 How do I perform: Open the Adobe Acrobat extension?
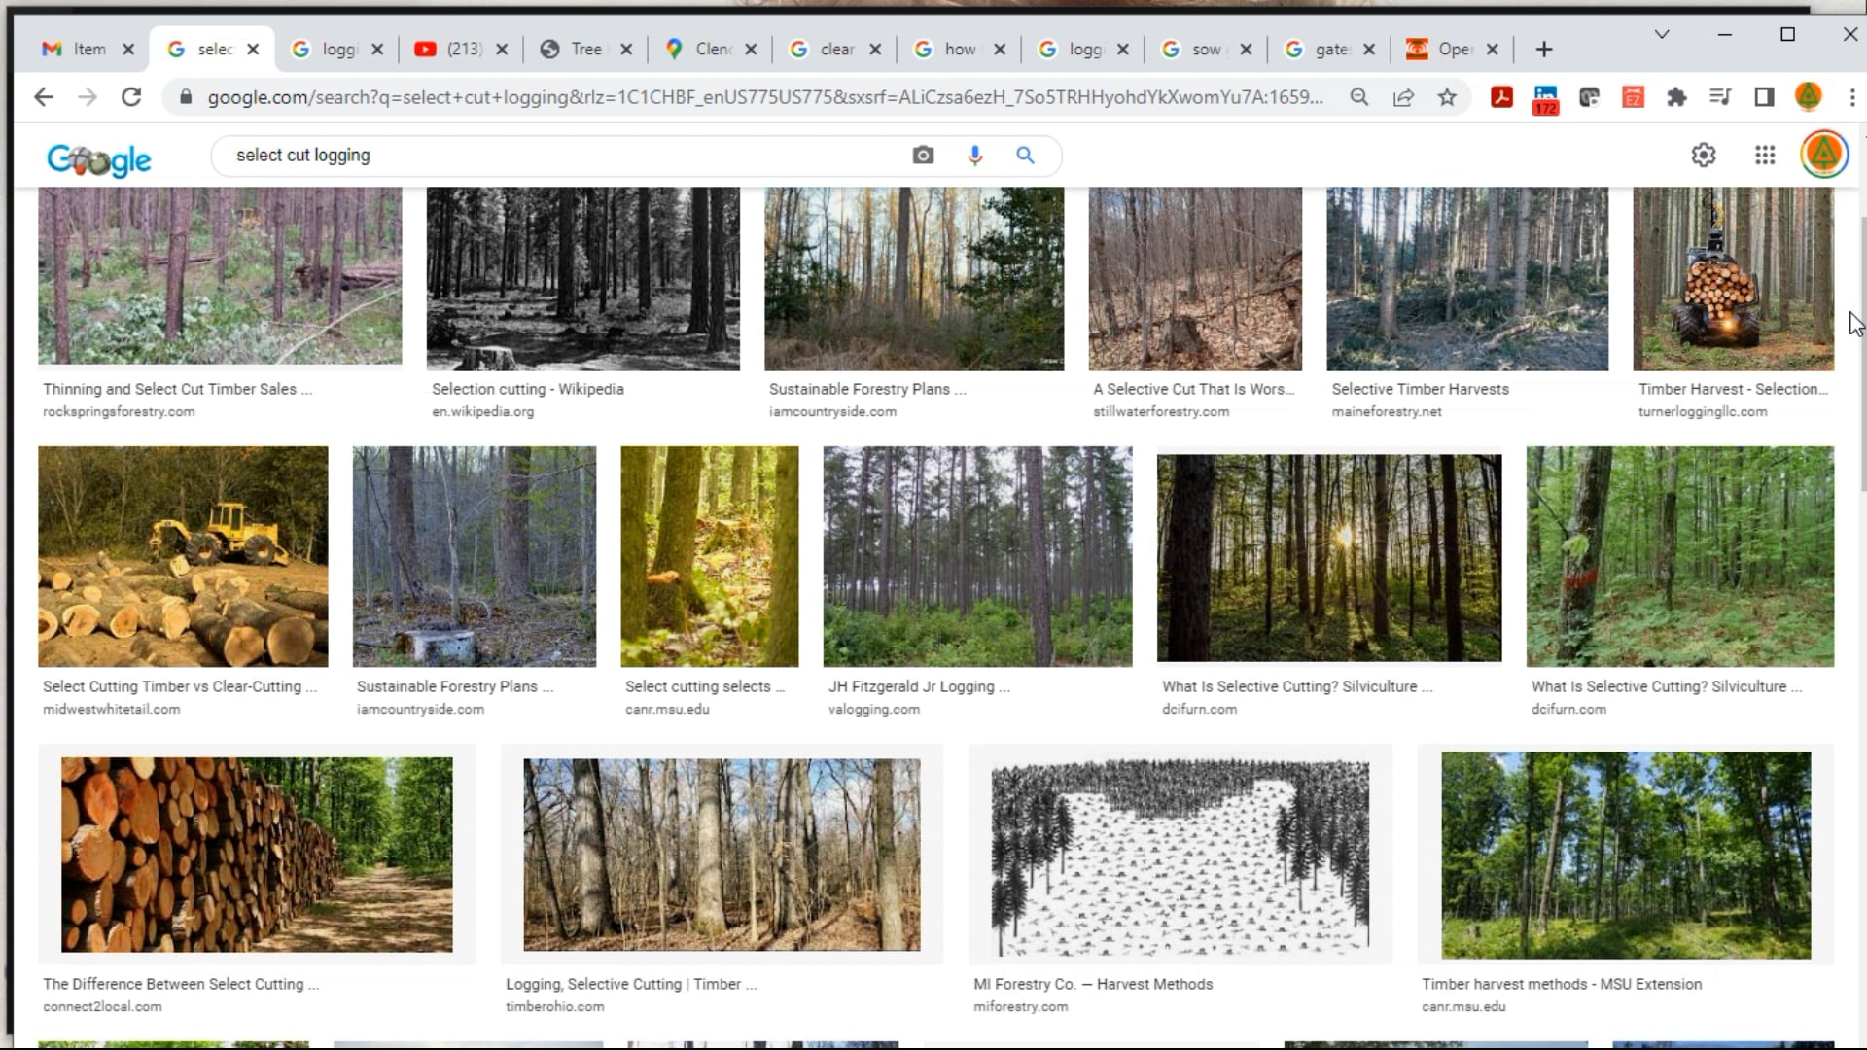(x=1500, y=97)
